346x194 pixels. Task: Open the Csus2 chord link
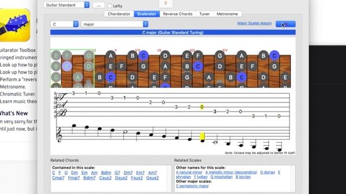click(x=105, y=178)
